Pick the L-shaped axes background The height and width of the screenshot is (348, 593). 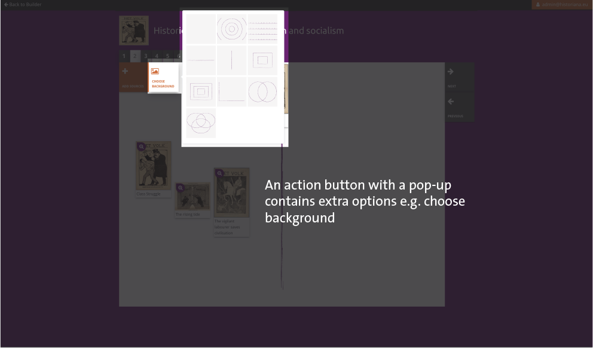pyautogui.click(x=231, y=91)
